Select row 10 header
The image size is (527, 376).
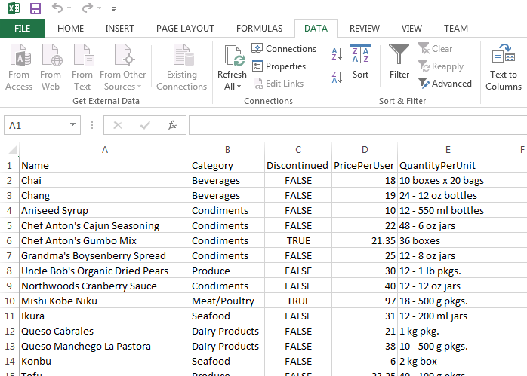point(9,301)
